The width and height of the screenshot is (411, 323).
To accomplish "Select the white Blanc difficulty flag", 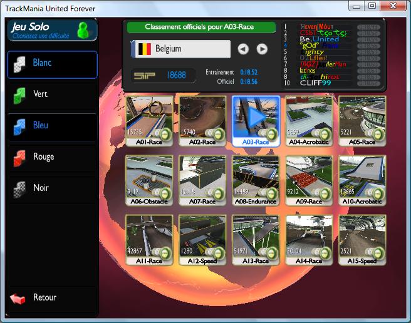I will [21, 64].
